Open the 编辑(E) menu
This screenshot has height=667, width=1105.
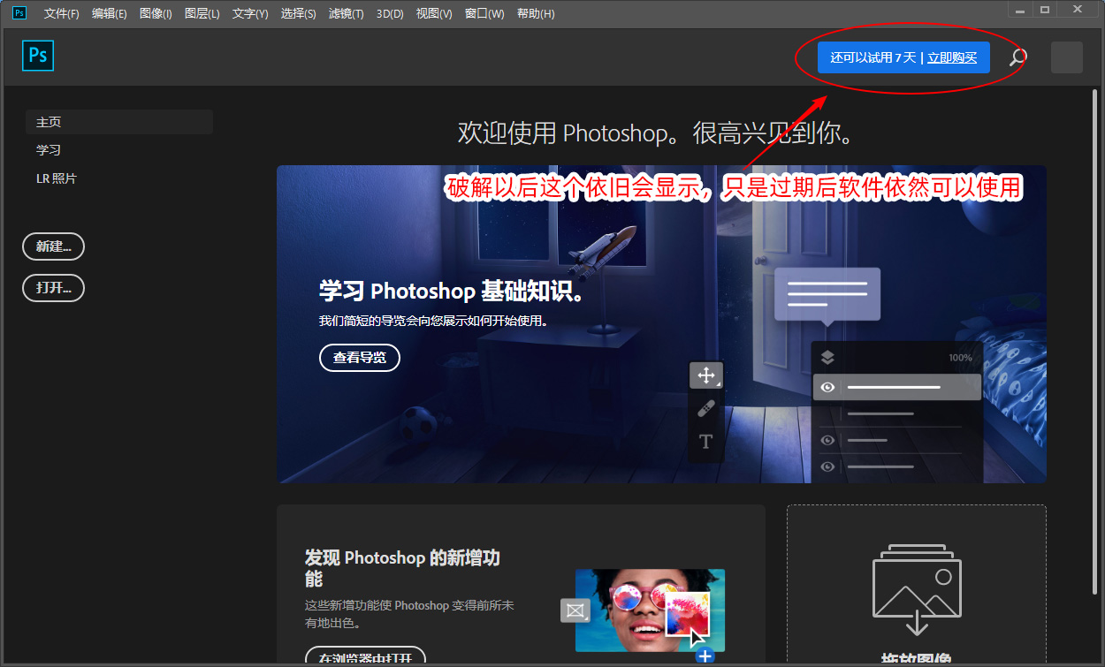click(110, 14)
